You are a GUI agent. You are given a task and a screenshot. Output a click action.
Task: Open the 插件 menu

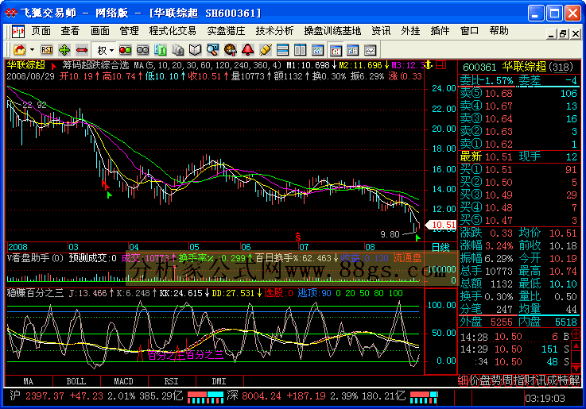(x=440, y=31)
